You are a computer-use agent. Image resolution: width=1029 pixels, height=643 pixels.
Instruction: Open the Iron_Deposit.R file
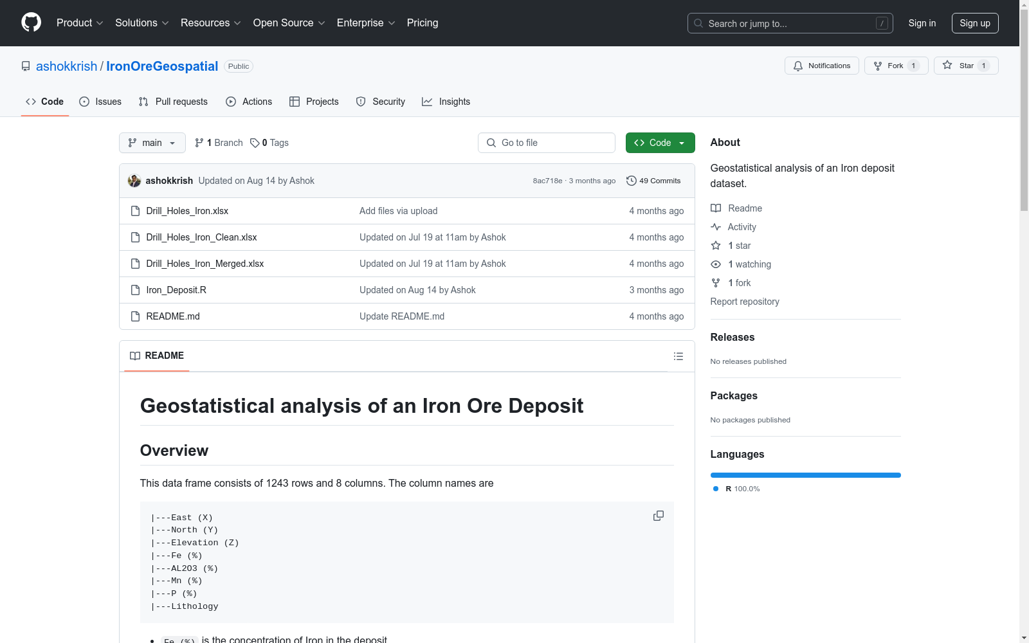point(176,290)
